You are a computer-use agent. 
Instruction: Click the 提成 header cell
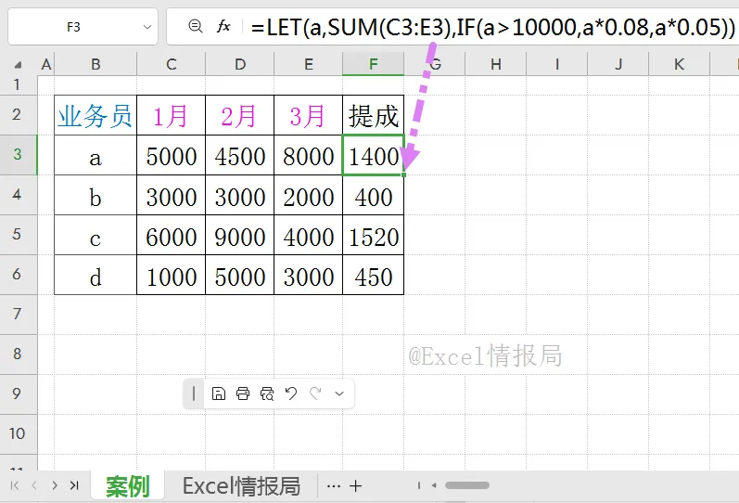click(x=374, y=116)
